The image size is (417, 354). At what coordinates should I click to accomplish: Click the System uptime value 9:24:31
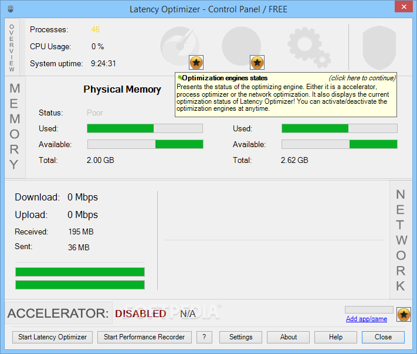[x=103, y=63]
